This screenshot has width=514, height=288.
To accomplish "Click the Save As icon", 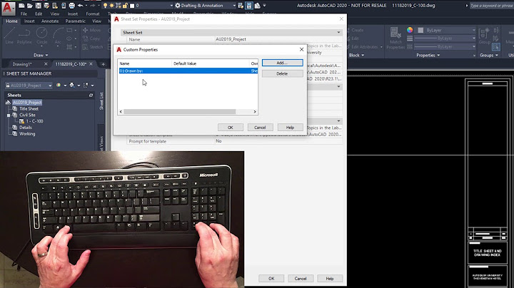I will click(46, 6).
